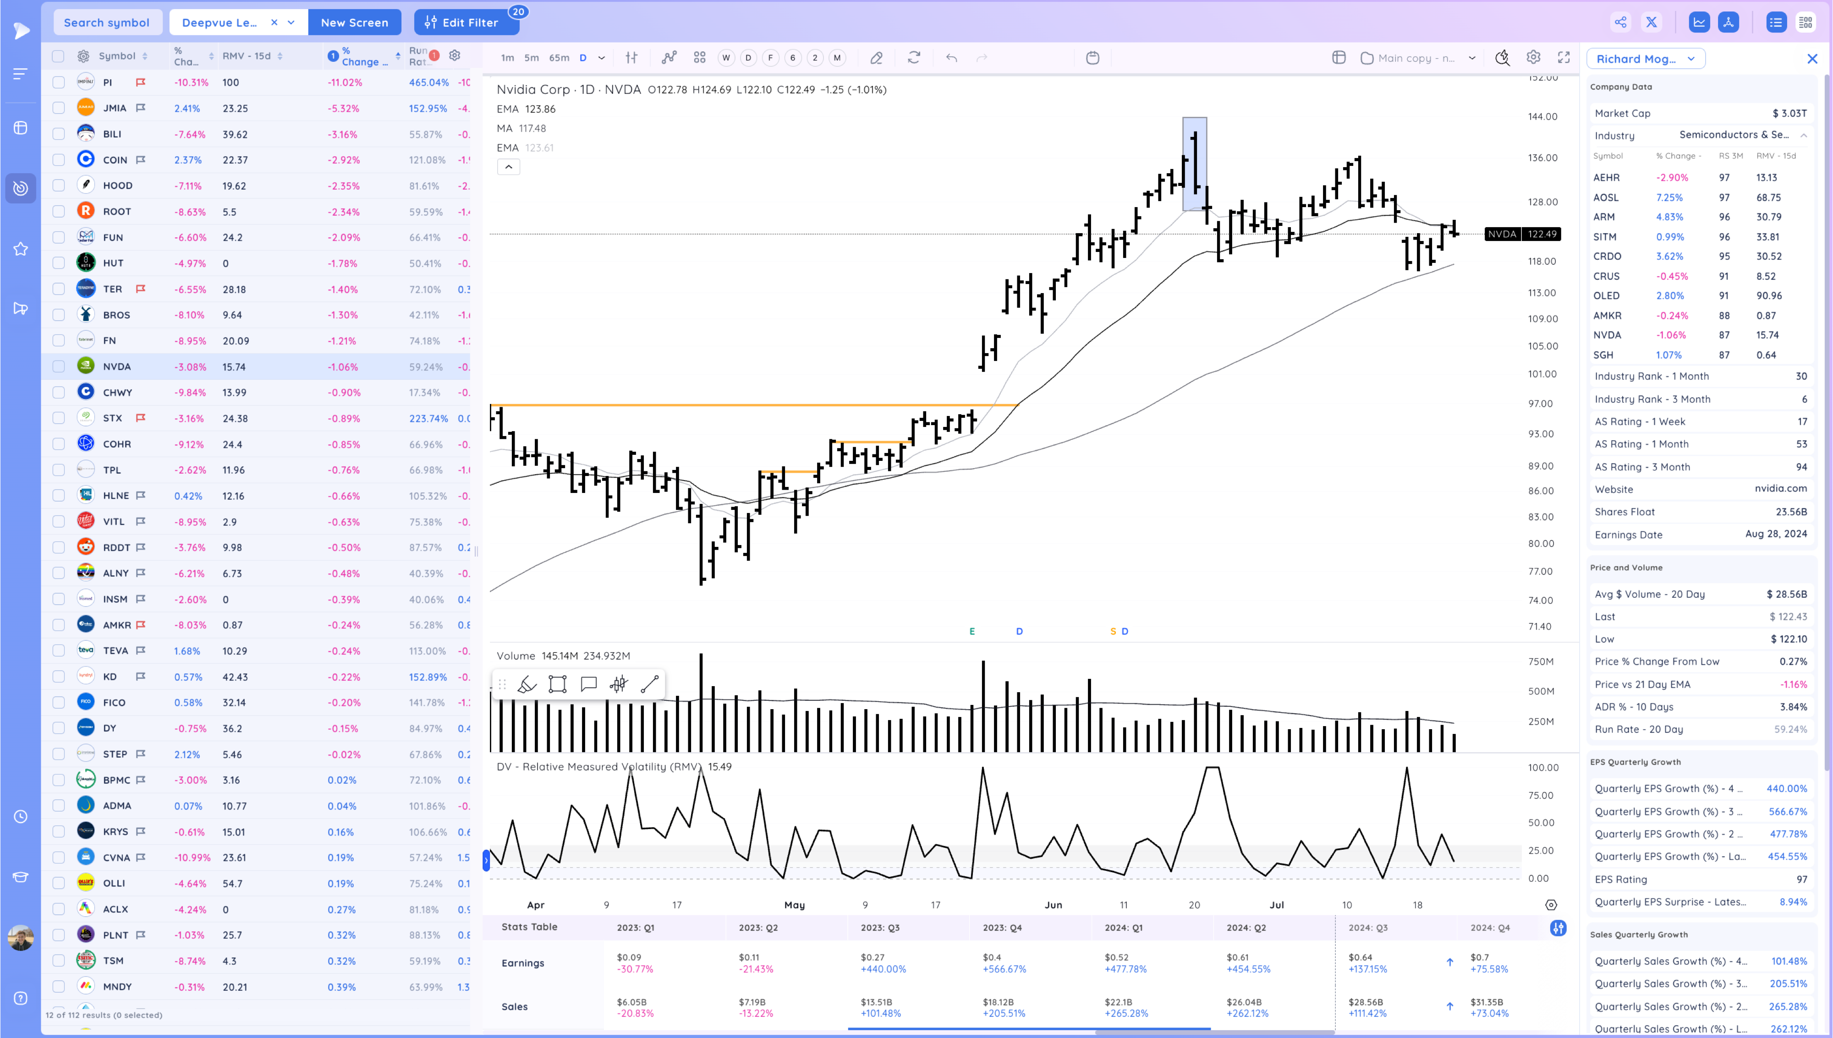Image resolution: width=1833 pixels, height=1038 pixels.
Task: Check the NVDA row checkbox
Action: 59,366
